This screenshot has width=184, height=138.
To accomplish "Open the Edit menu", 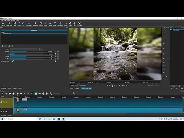I will (5, 20).
